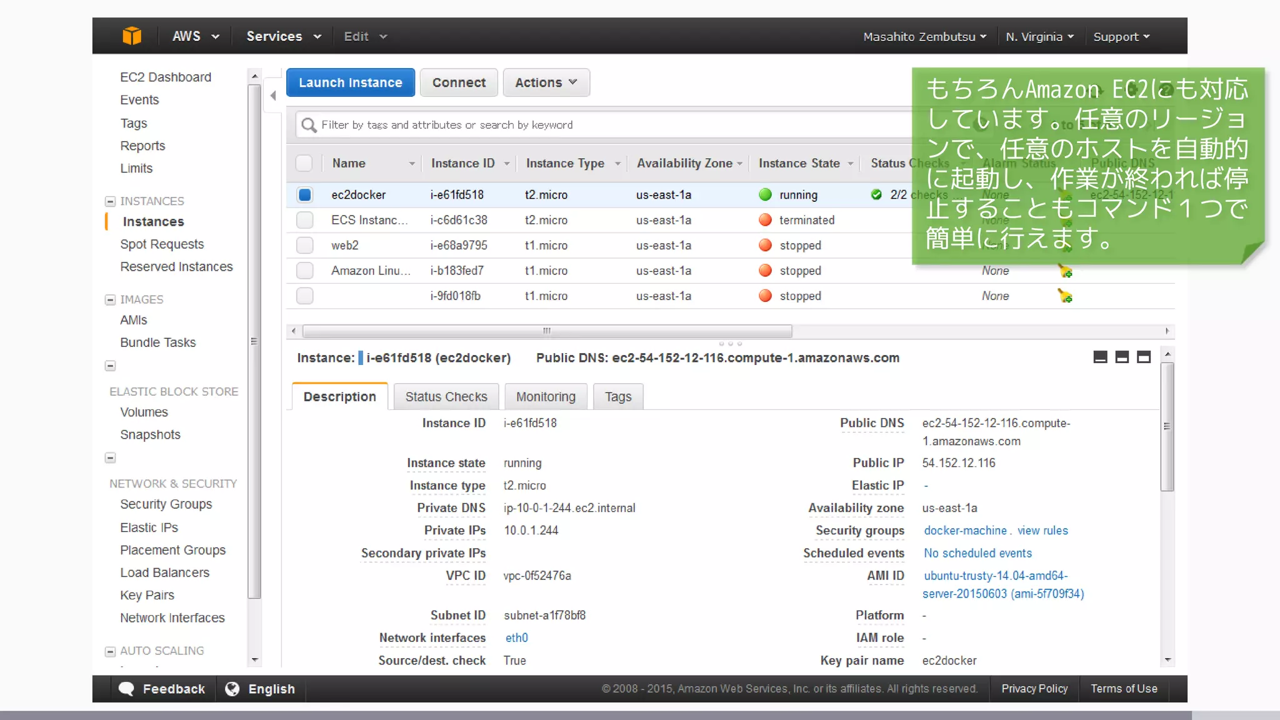Click the horizontal scrollbar of instances table

[547, 331]
